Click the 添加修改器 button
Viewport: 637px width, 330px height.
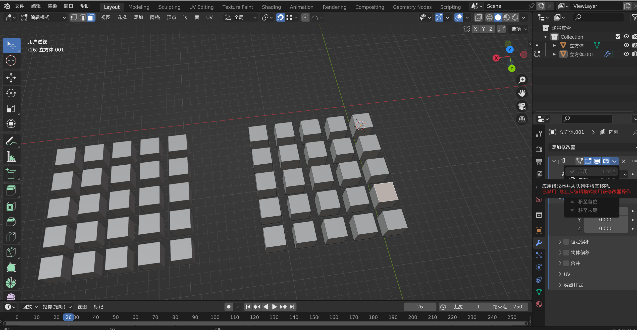564,147
